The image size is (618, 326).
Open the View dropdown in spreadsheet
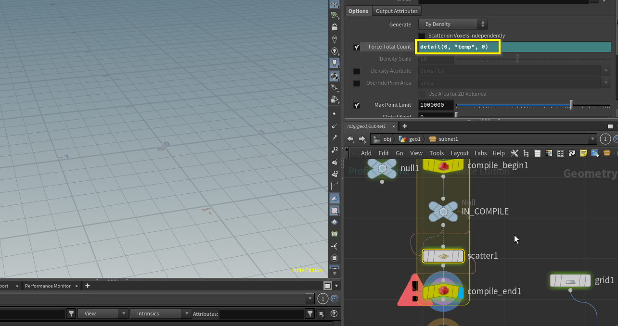(103, 314)
